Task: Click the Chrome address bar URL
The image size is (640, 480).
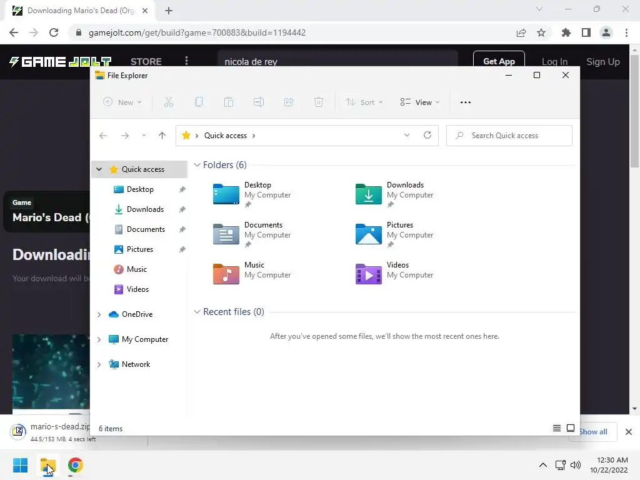Action: click(x=197, y=32)
